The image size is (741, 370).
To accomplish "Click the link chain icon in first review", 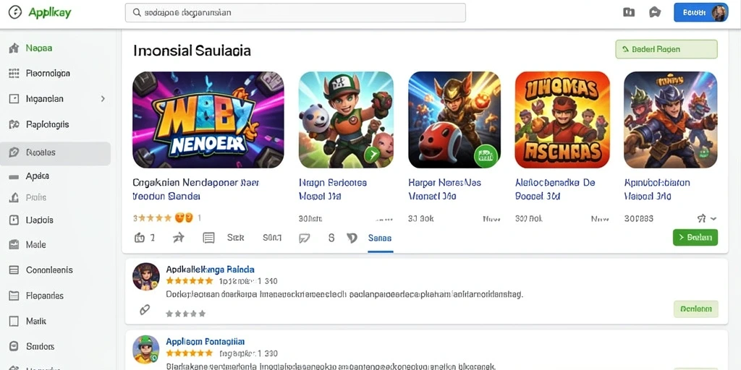I will coord(145,309).
